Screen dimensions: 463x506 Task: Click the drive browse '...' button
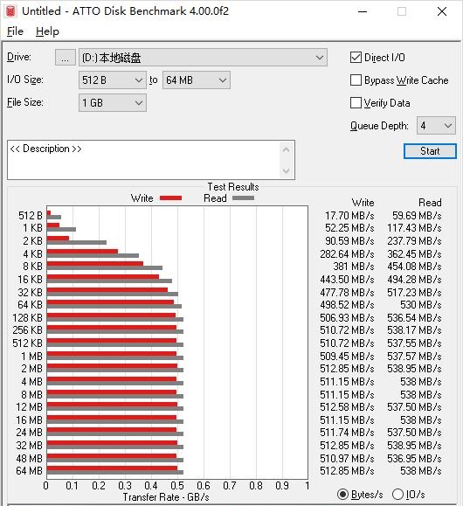pos(66,58)
